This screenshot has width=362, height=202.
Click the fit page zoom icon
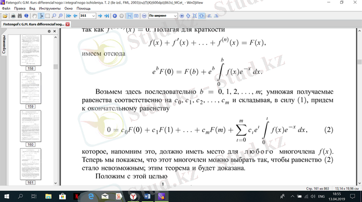coord(195,16)
